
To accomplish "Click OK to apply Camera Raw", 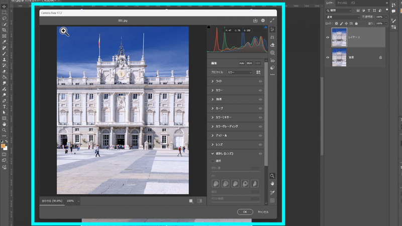I will [245, 212].
